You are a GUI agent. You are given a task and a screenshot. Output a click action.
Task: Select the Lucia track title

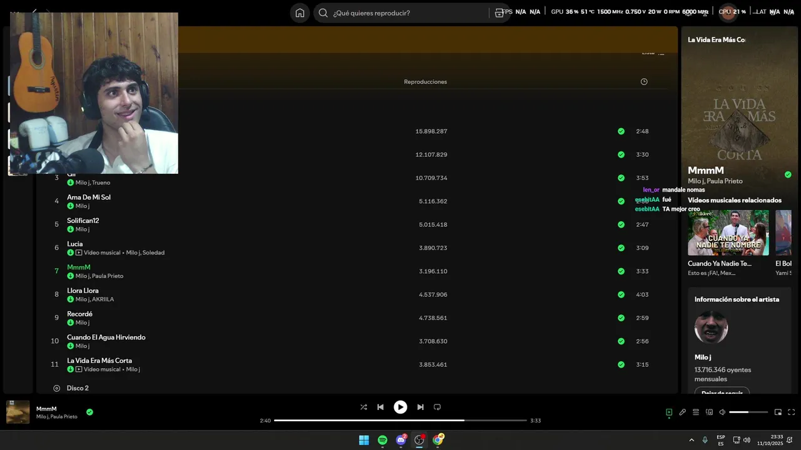[x=74, y=244]
